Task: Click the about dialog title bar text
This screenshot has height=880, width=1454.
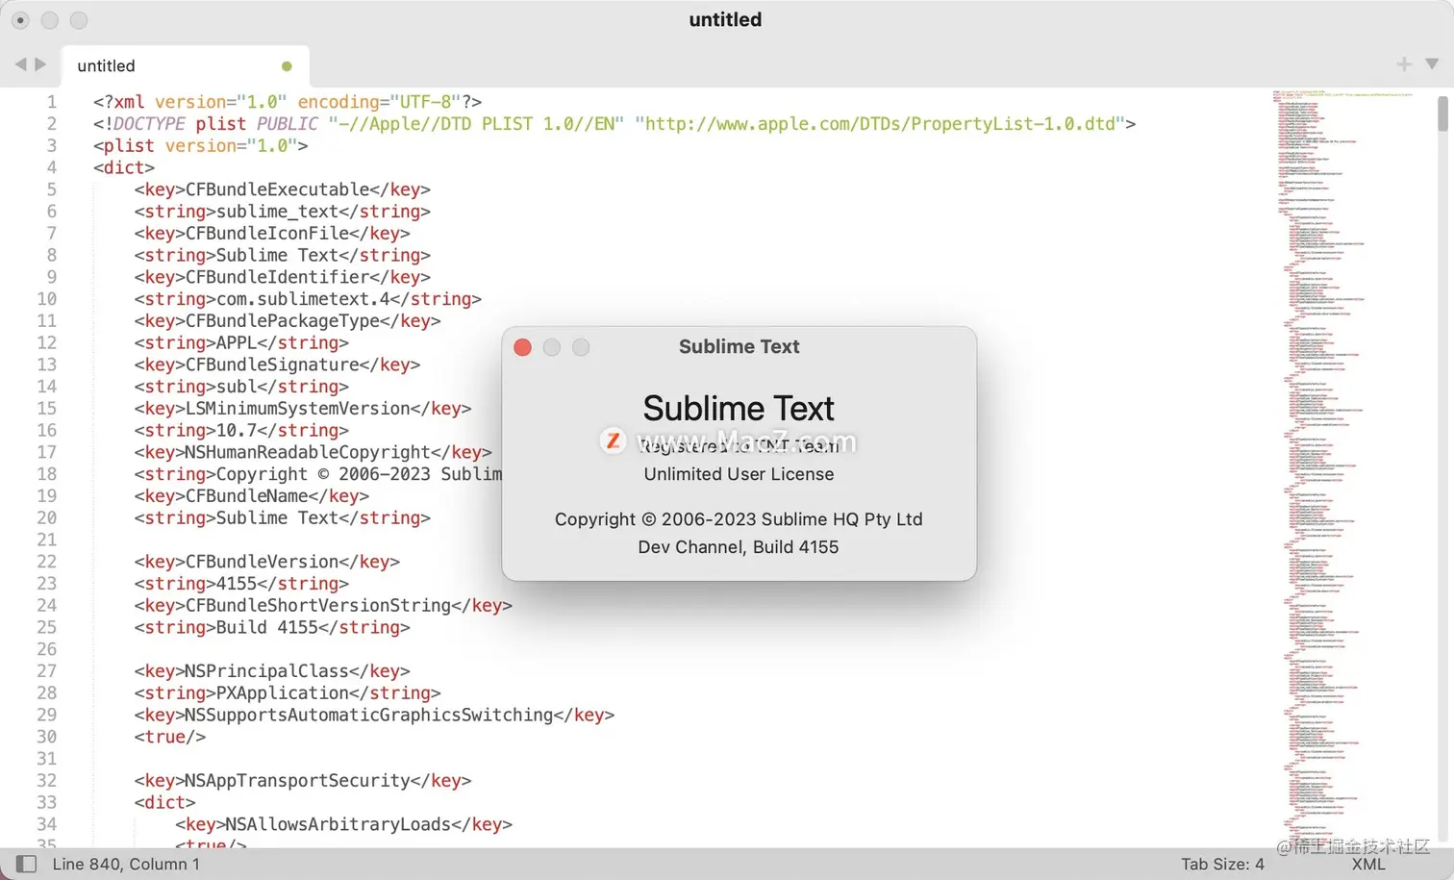Action: [739, 346]
